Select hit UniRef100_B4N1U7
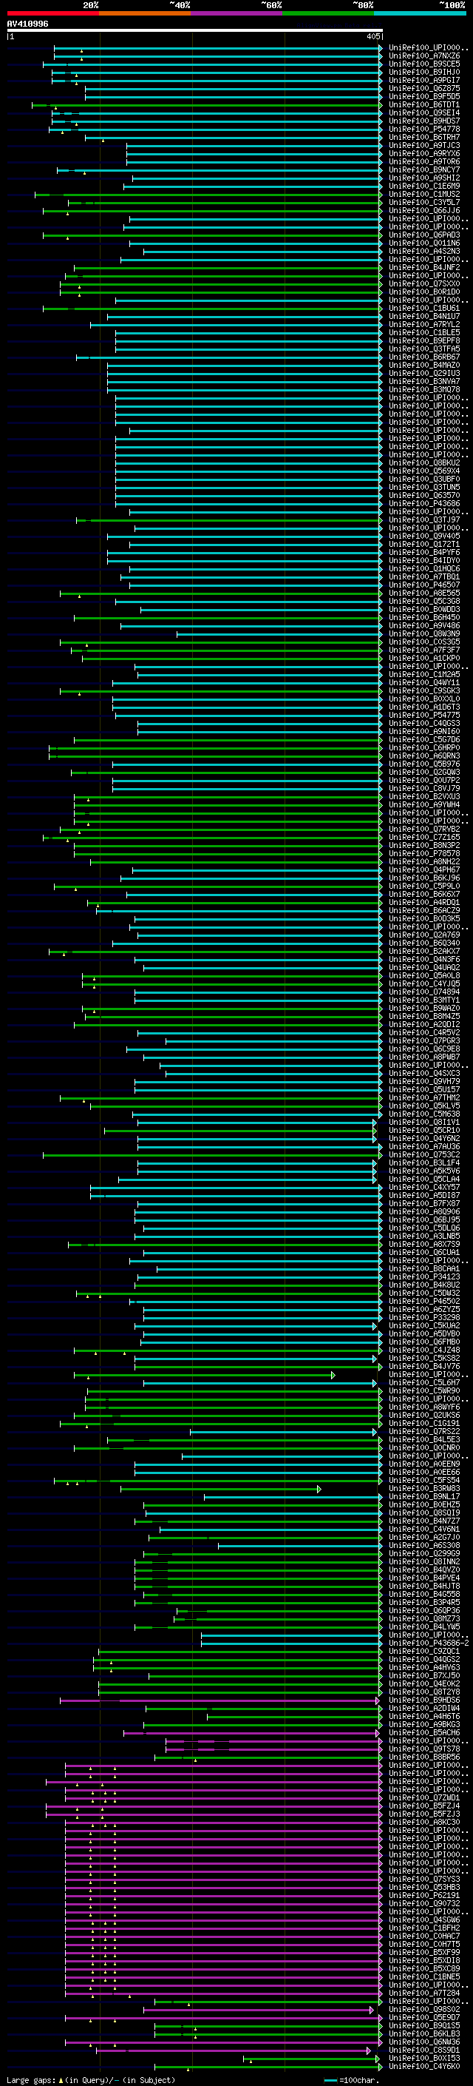This screenshot has width=473, height=2086. tap(423, 316)
